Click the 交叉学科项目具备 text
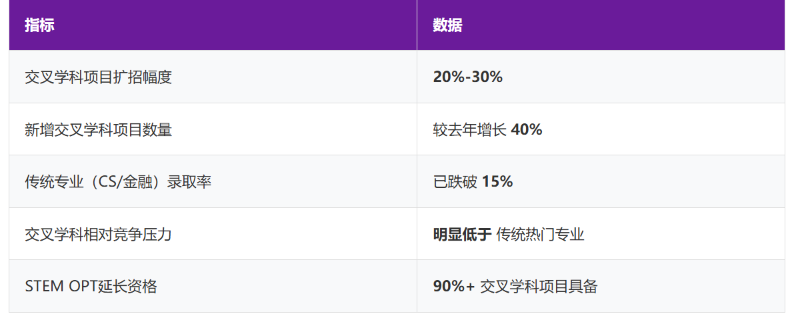Viewport: 788px width, 314px height. 539,287
